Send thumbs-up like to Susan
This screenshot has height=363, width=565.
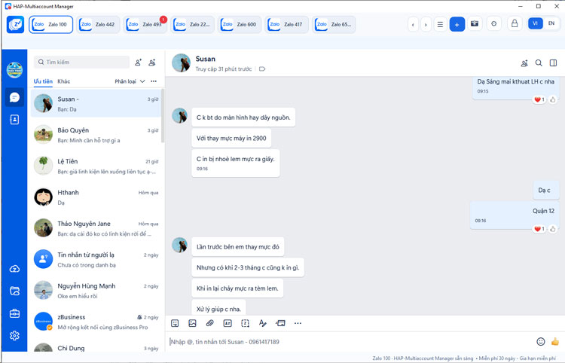[x=555, y=341]
